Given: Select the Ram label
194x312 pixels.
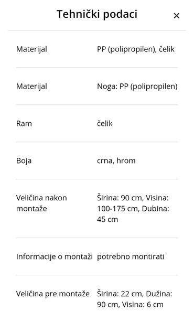Looking at the screenshot, I should click(24, 124).
